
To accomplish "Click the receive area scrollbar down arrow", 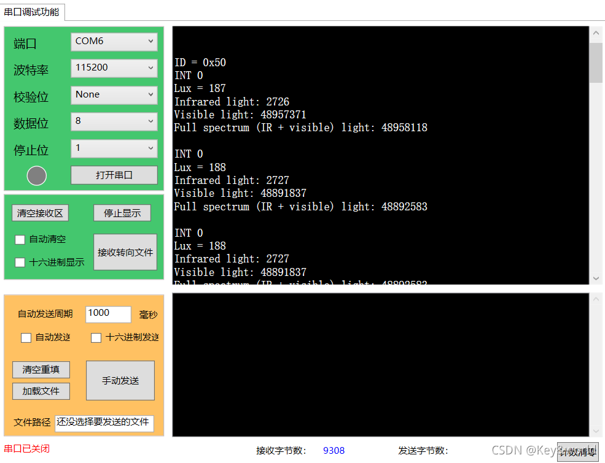I will pos(596,279).
